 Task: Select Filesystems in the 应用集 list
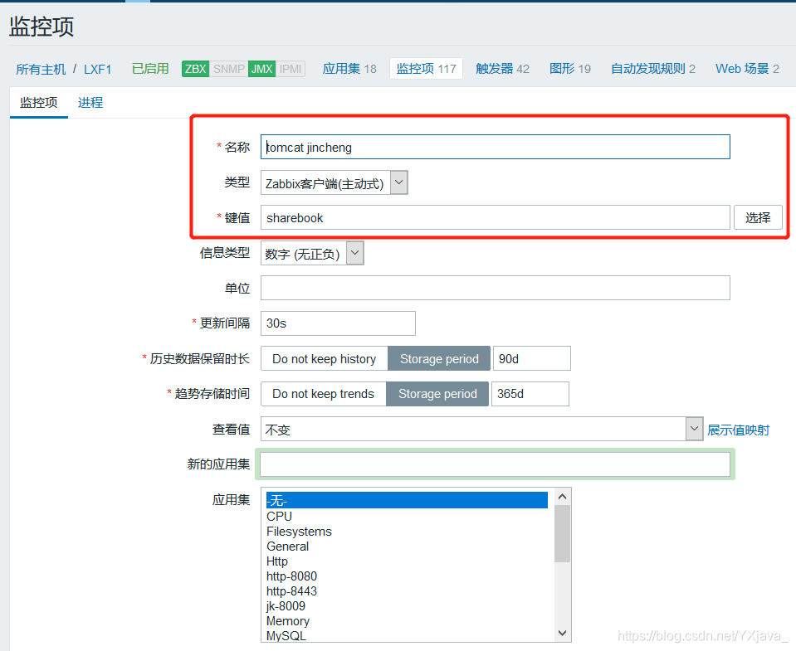point(407,532)
